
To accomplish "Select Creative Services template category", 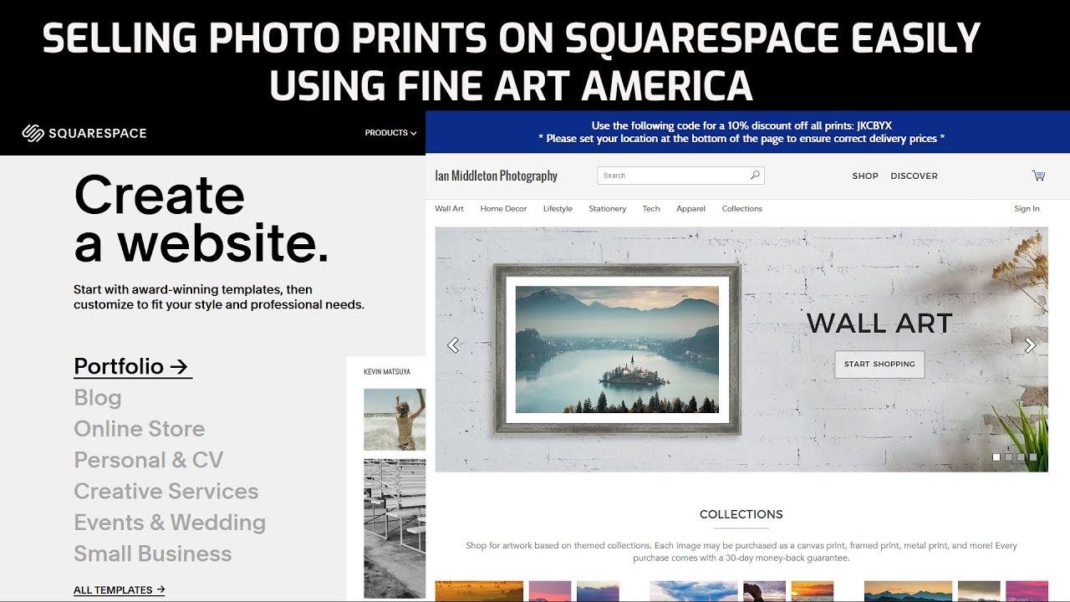I will [166, 491].
